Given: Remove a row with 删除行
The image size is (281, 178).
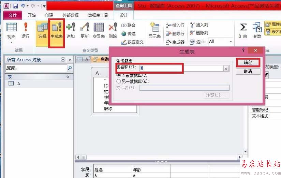Looking at the screenshot, I should click(x=175, y=33).
